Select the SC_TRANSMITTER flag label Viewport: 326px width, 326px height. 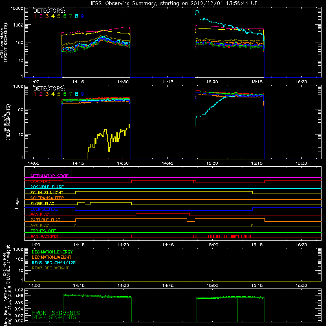[x=47, y=198]
